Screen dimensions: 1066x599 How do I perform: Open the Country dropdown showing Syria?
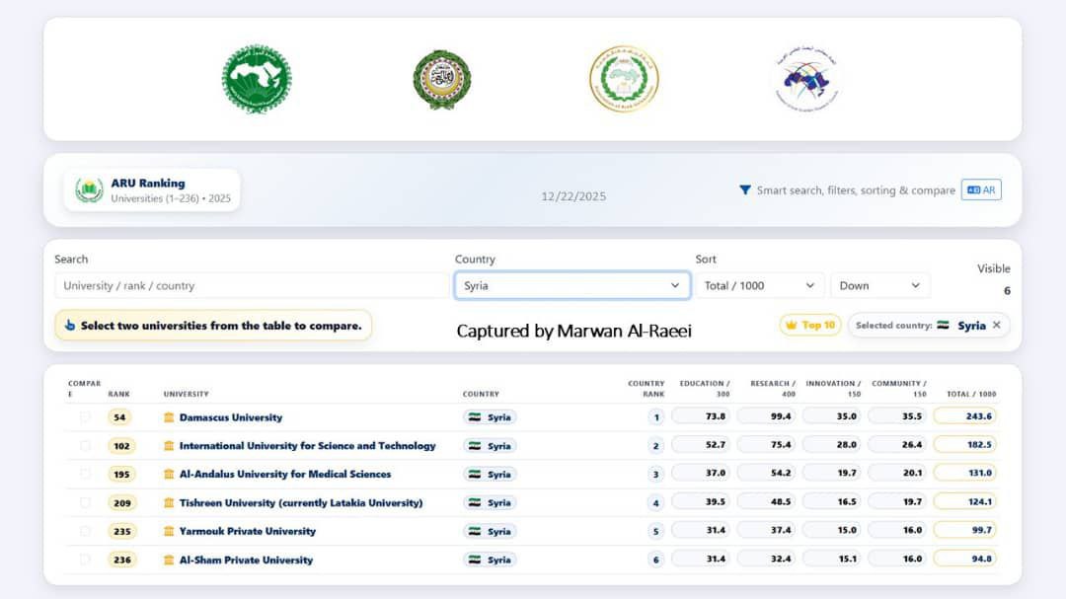coord(571,286)
